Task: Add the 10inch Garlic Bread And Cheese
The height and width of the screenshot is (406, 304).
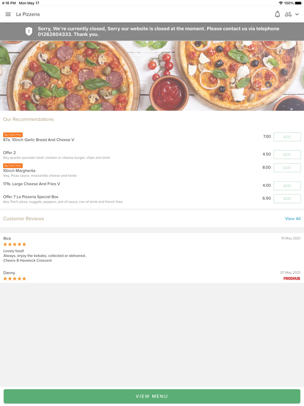Action: (x=287, y=136)
